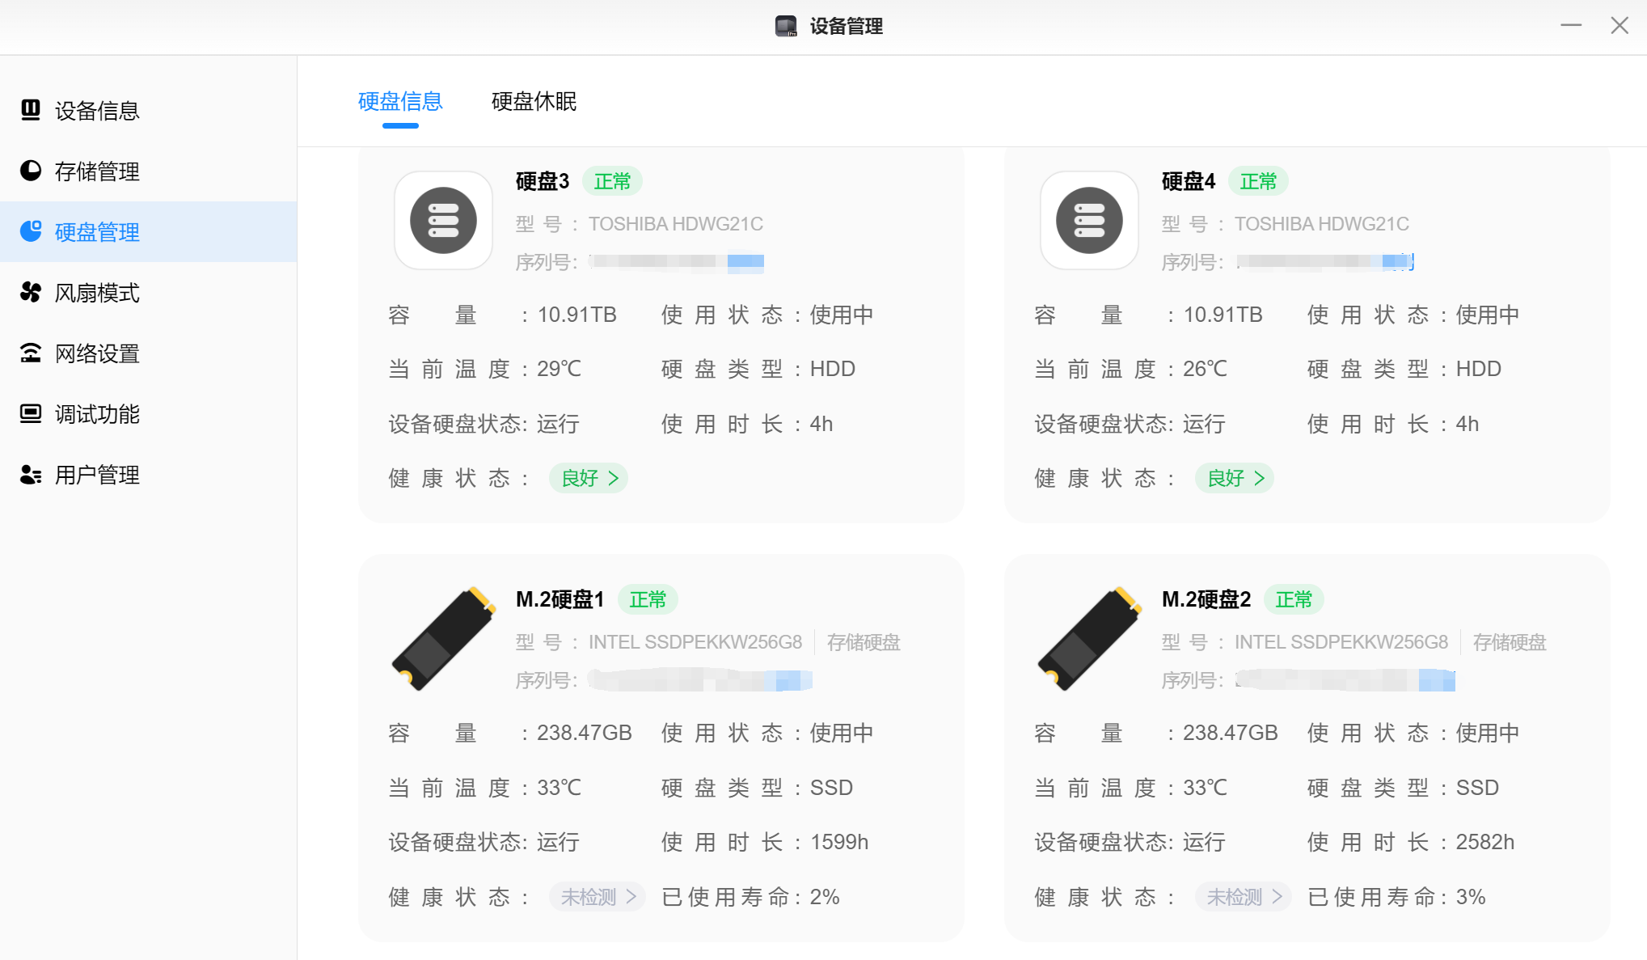Viewport: 1647px width, 960px height.
Task: Click the 正常 badge next to M.2硬盘2
Action: point(1294,599)
